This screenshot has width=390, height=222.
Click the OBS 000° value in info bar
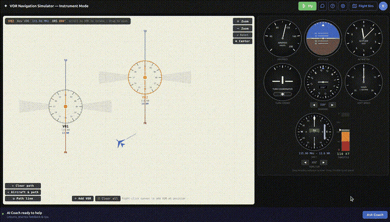58,21
